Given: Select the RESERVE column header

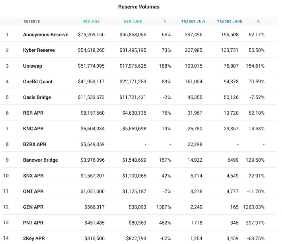Looking at the screenshot, I should (32, 21).
